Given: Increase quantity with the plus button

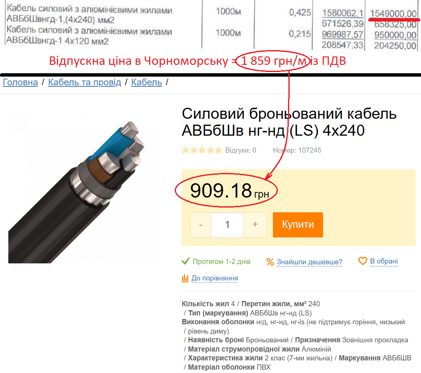Looking at the screenshot, I should click(255, 225).
